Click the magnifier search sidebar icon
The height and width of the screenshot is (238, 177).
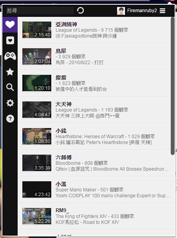[x=10, y=87]
